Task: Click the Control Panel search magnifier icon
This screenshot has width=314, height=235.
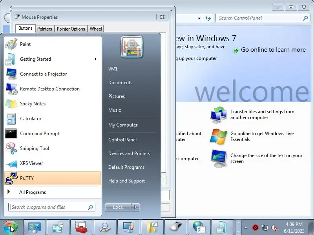Action: 305,18
